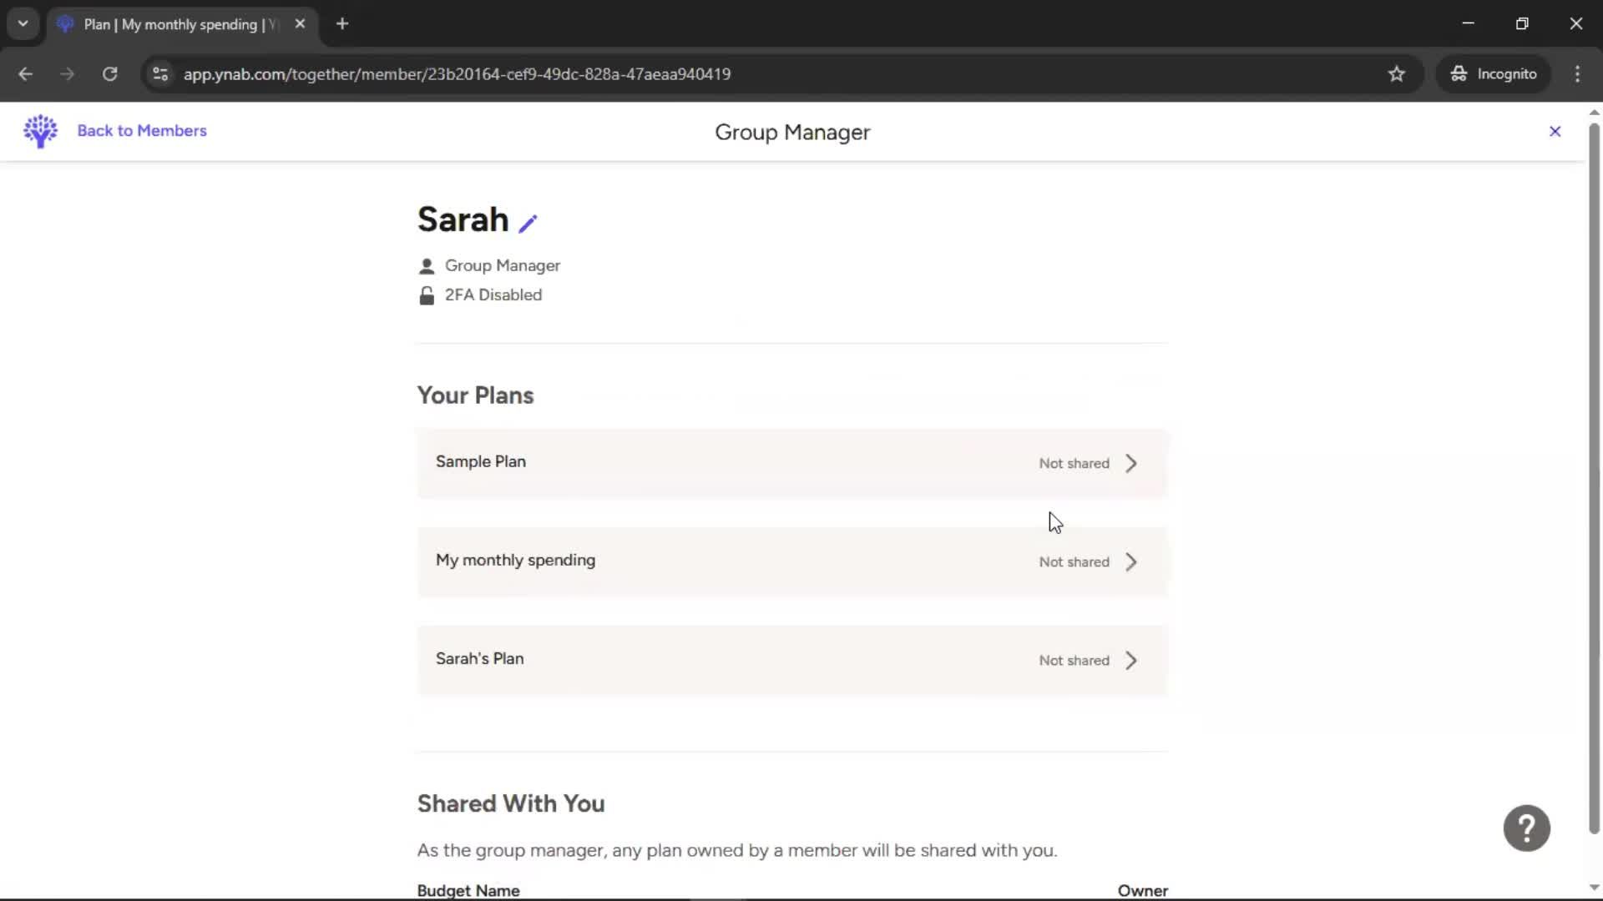
Task: Open Chrome three-dot menu
Action: 1577,74
